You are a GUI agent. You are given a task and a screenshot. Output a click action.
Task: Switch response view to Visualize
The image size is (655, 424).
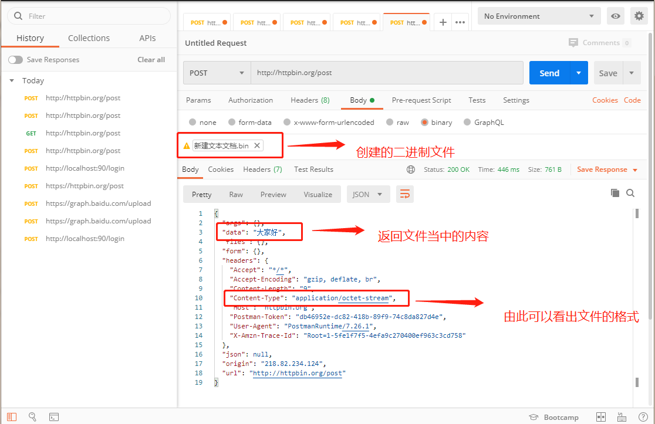coord(318,195)
